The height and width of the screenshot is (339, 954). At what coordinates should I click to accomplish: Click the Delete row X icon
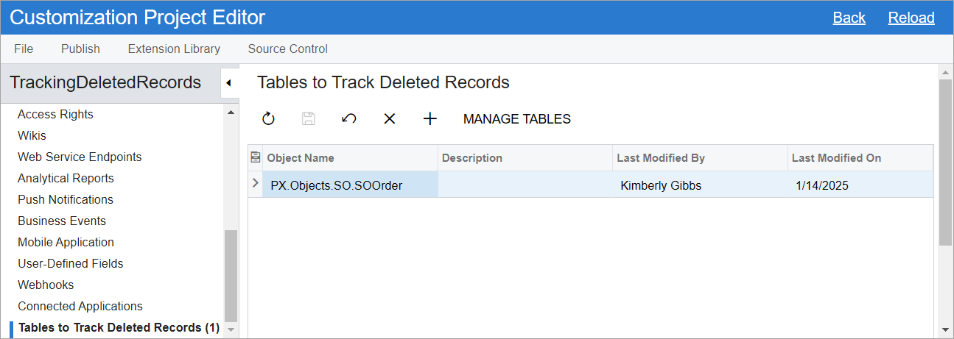pos(390,119)
